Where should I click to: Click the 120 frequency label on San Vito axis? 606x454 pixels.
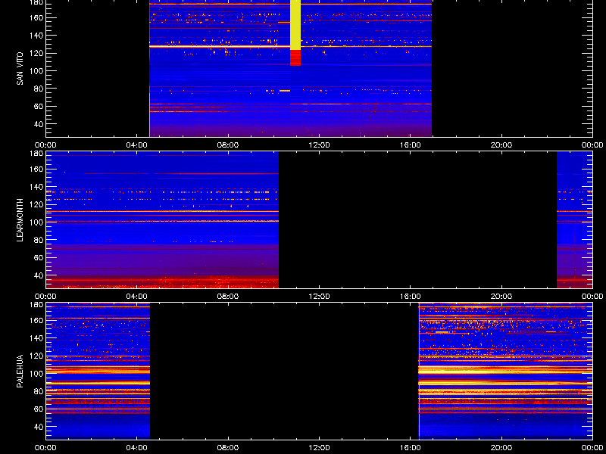pyautogui.click(x=36, y=53)
